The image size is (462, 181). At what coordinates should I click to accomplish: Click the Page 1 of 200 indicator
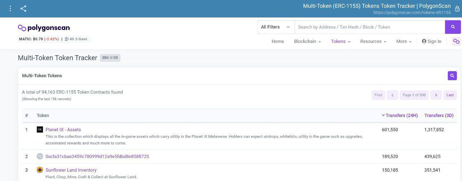pos(414,95)
